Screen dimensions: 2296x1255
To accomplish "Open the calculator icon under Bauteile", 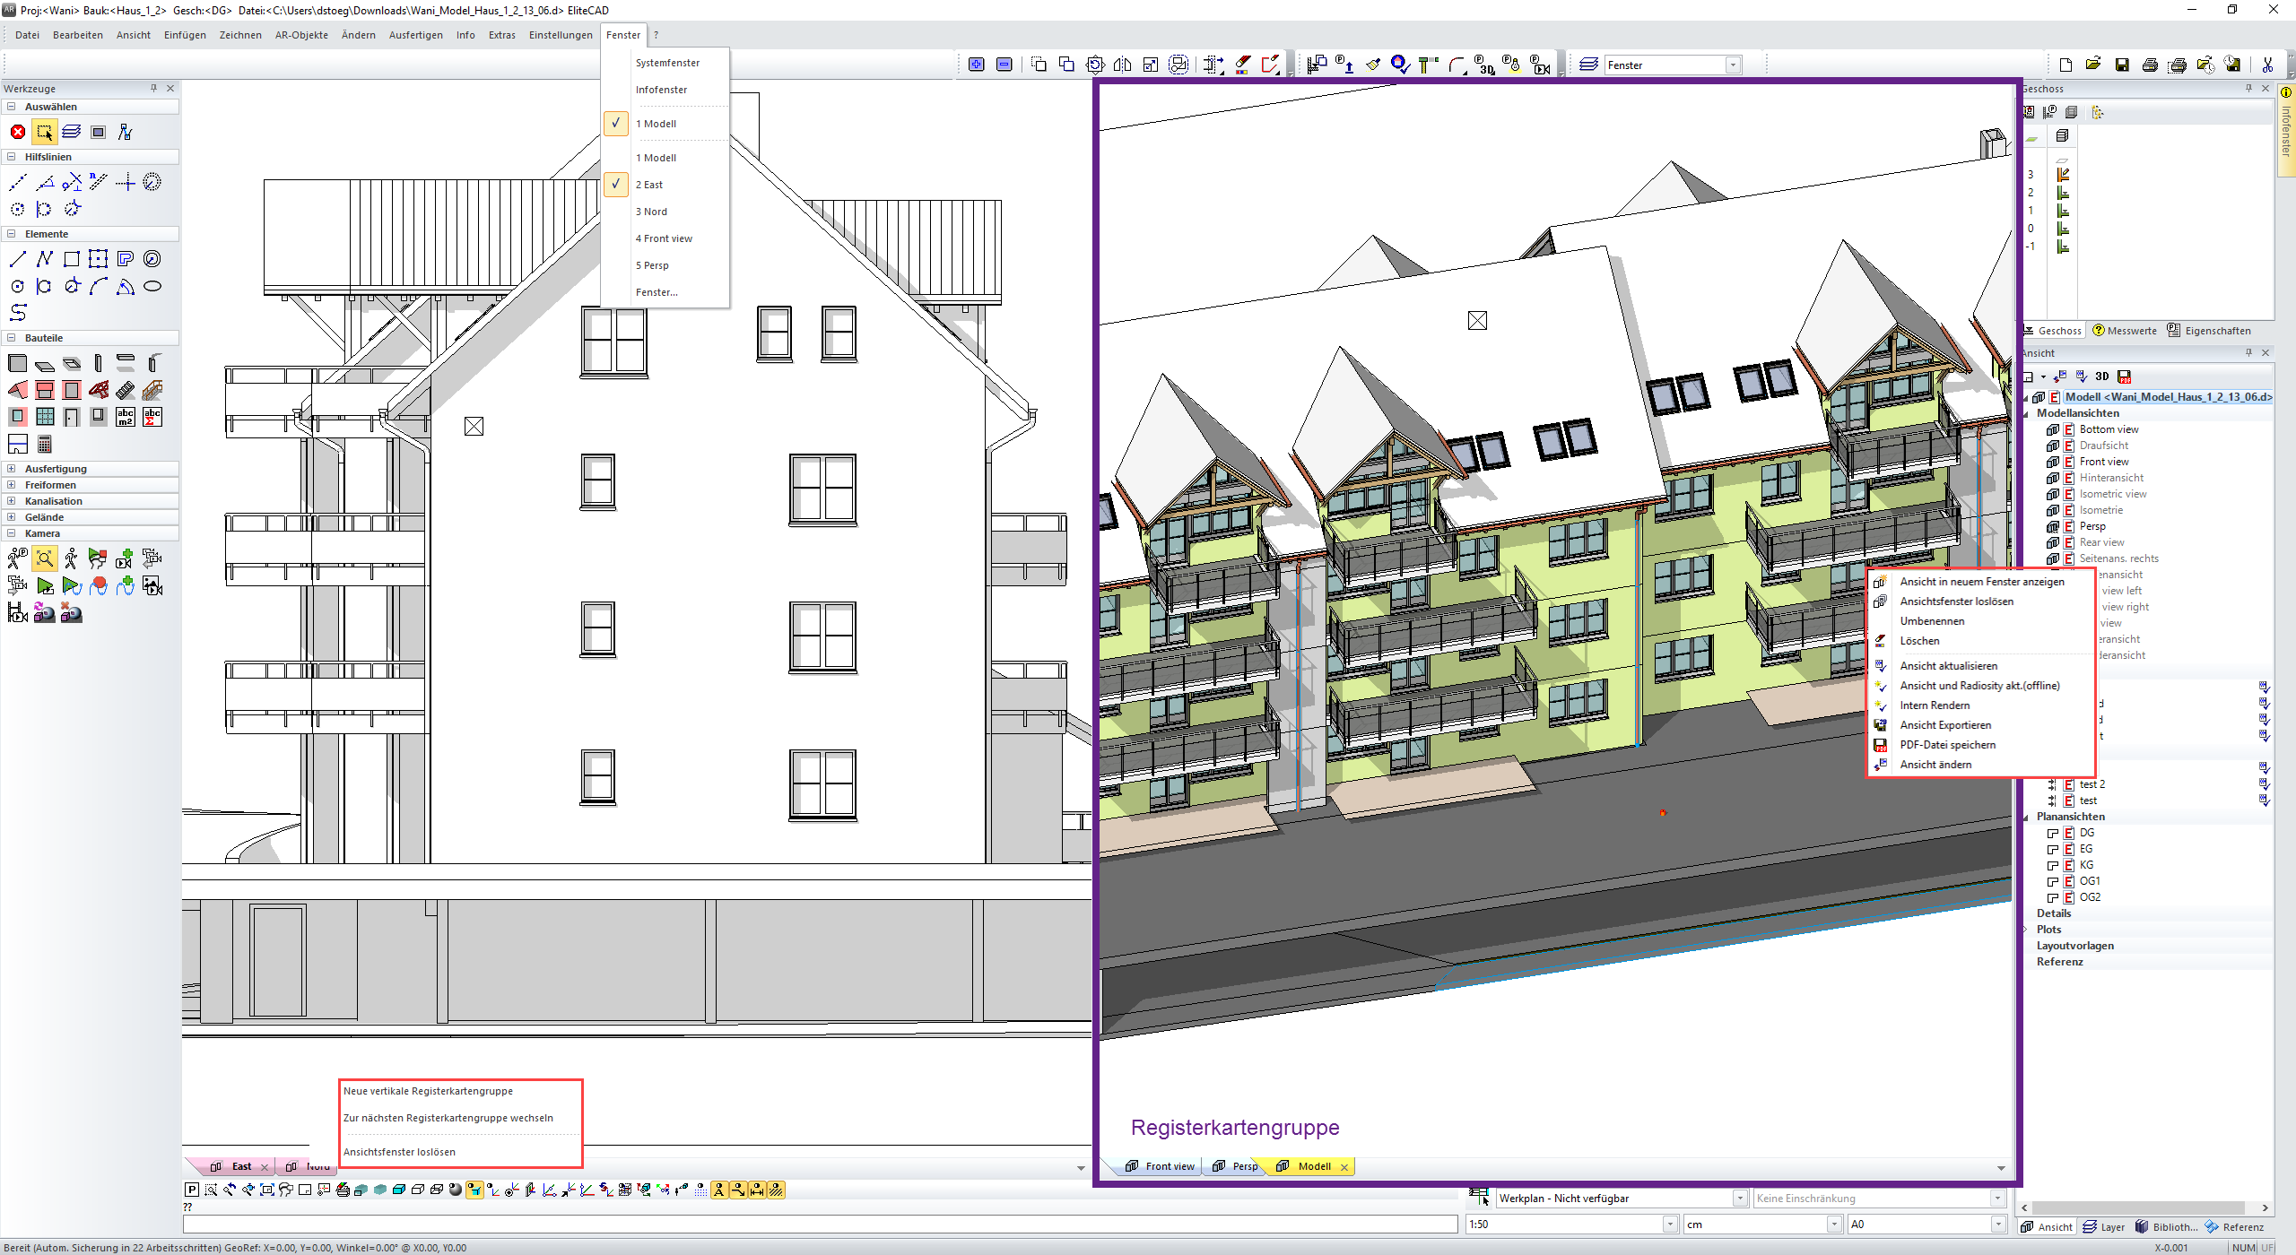I will point(45,445).
